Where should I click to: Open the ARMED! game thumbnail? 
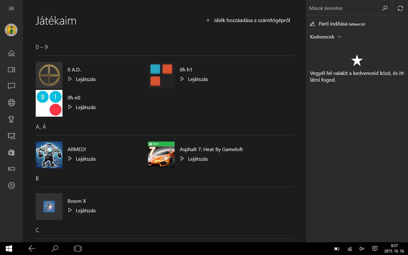pyautogui.click(x=49, y=155)
